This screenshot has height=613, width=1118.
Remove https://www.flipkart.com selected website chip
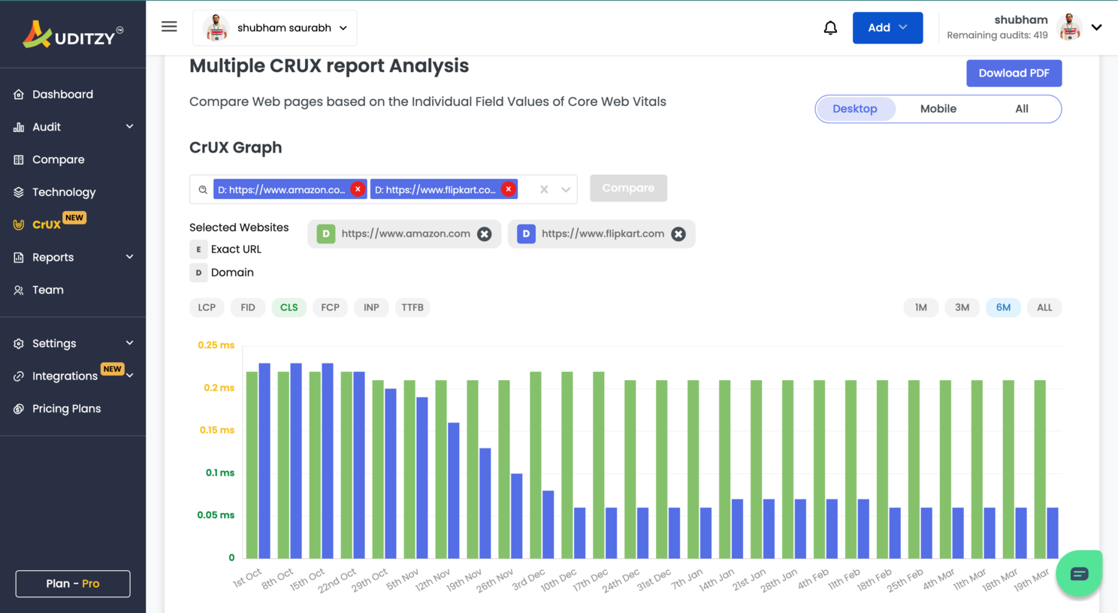[x=678, y=234]
